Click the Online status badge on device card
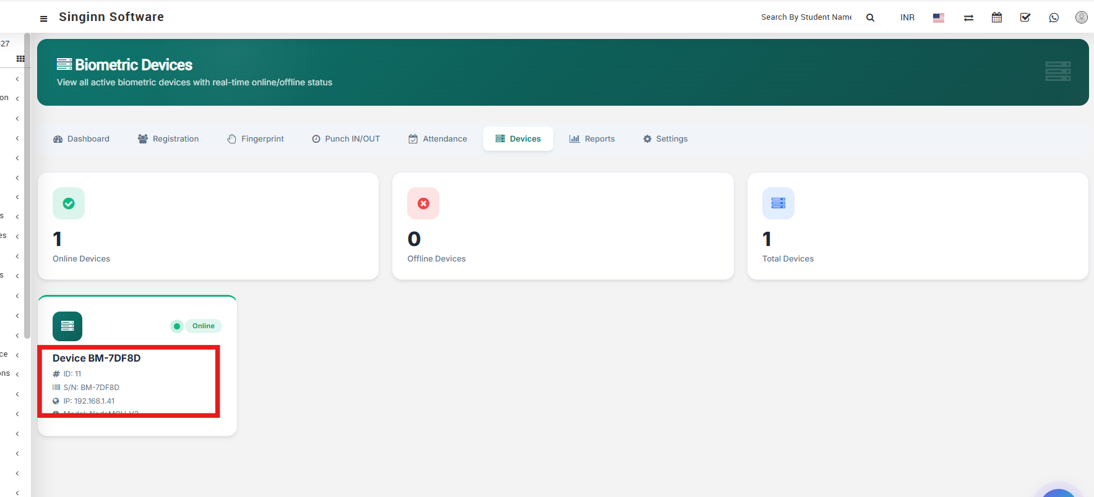Screen dimensions: 1094x497 pyautogui.click(x=204, y=326)
